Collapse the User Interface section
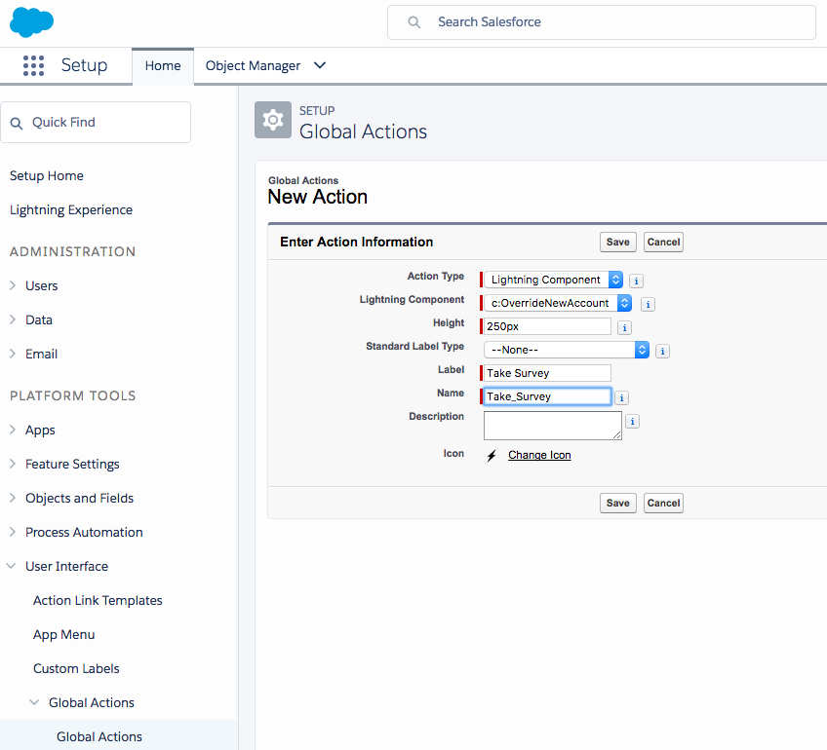The height and width of the screenshot is (750, 827). point(11,566)
